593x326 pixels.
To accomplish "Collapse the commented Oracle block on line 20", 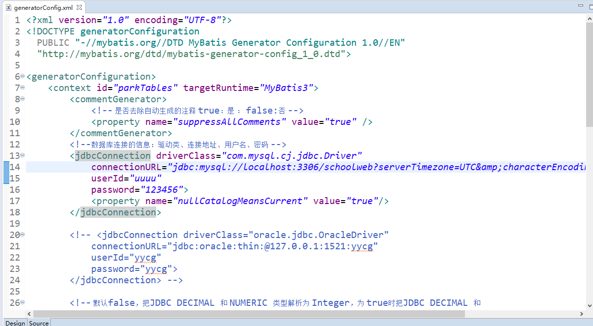I will pyautogui.click(x=23, y=235).
